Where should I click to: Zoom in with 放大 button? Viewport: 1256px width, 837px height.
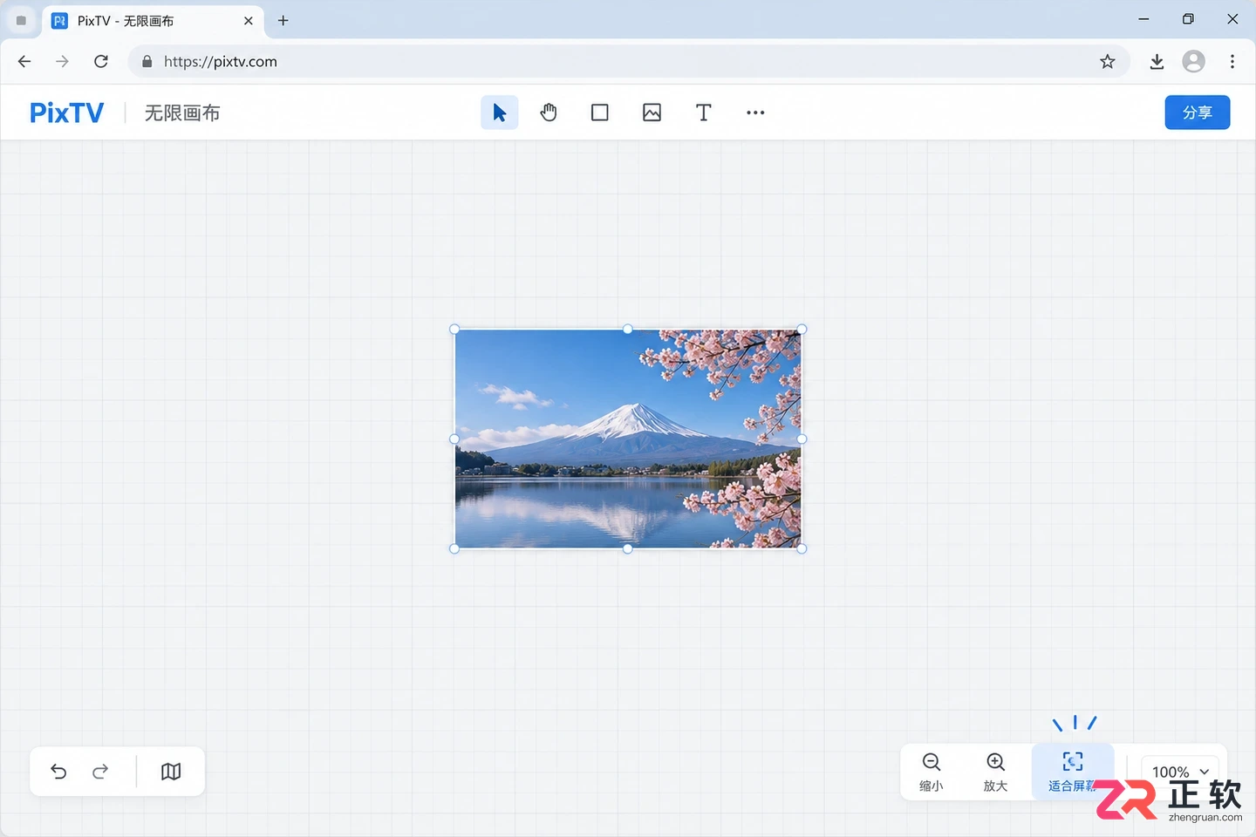click(x=995, y=772)
